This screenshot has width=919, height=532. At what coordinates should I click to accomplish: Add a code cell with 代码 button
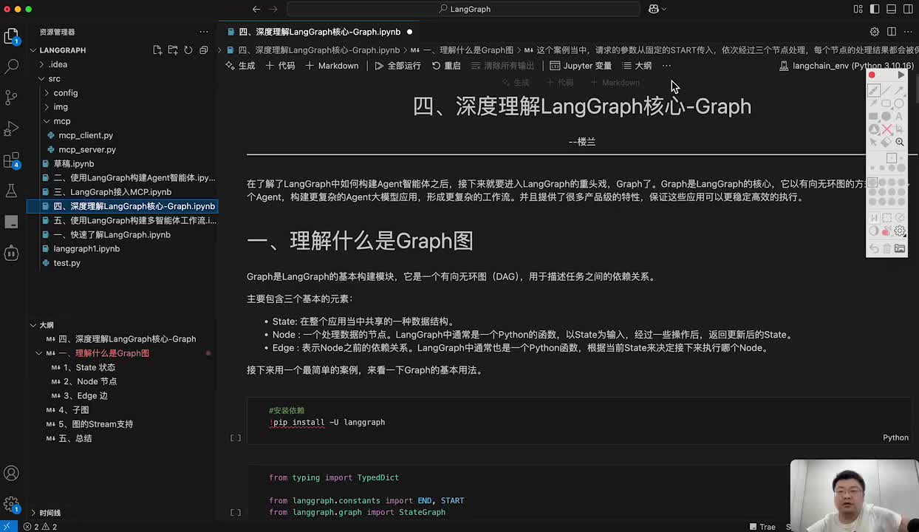click(x=280, y=66)
